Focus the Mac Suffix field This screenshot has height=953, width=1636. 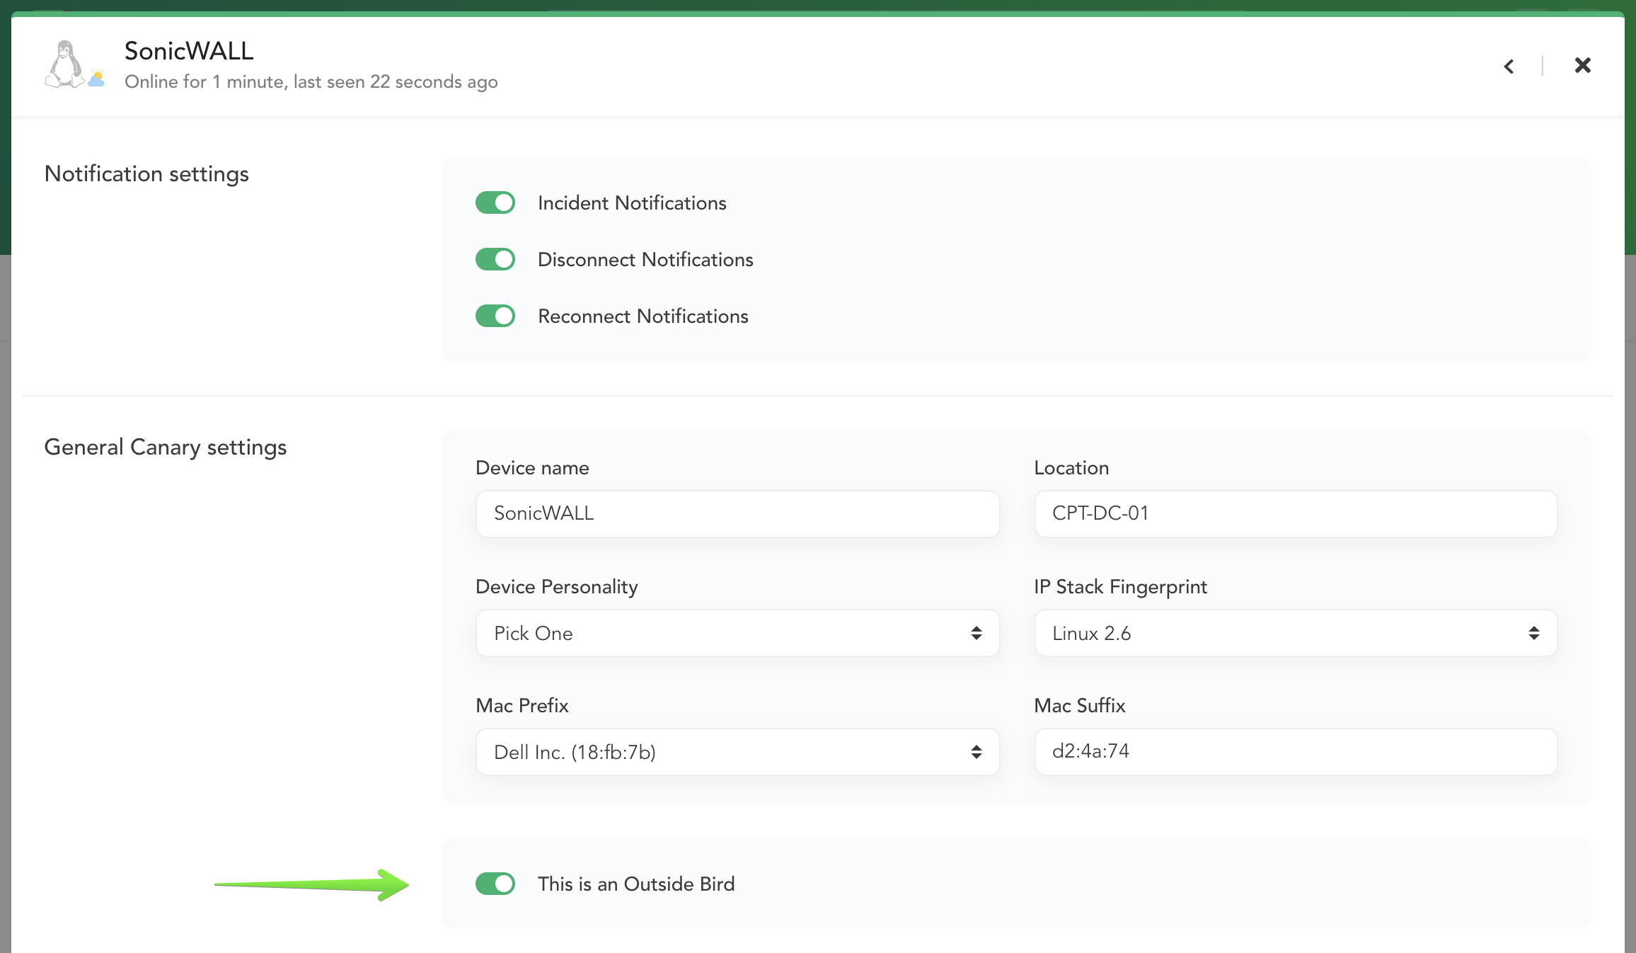tap(1296, 751)
